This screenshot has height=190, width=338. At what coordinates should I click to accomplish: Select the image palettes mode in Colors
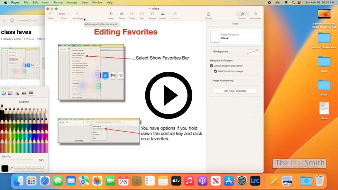click(x=24, y=93)
